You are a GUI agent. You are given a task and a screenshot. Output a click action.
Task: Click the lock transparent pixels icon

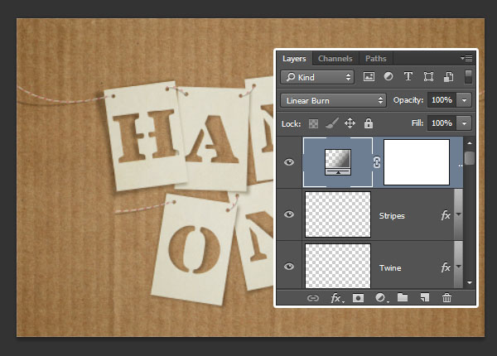[314, 123]
